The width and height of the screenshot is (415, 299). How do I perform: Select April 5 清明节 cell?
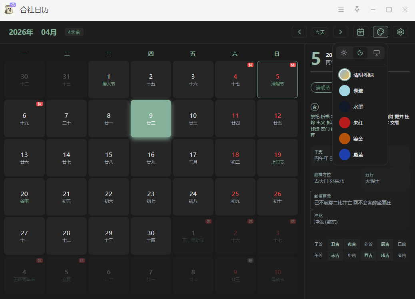277,79
